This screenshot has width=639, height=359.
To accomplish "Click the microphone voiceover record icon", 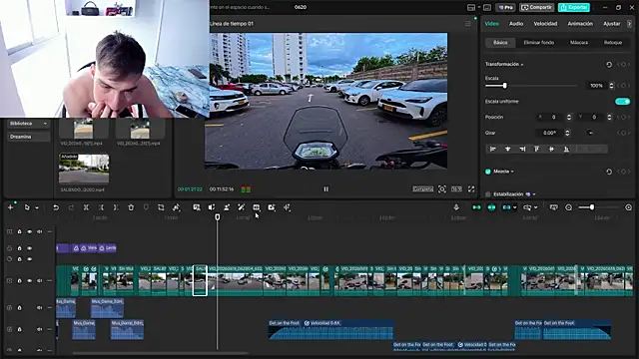I will point(456,207).
